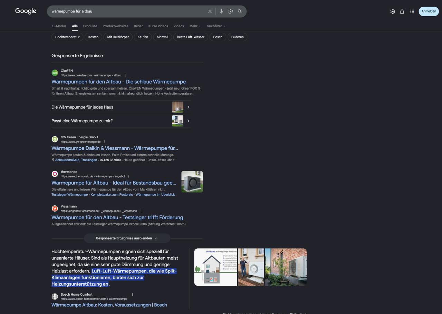Open Komplettpaket zum Festpreis sitelink

click(112, 195)
